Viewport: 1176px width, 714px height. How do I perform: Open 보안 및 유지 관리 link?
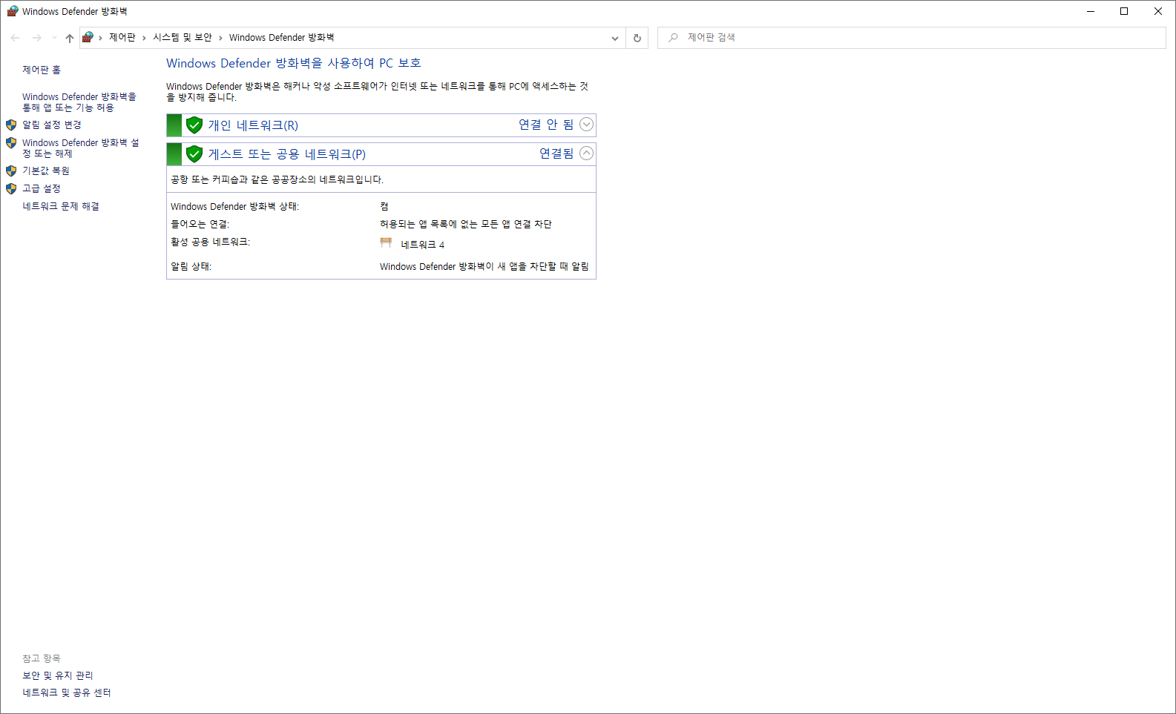(58, 675)
